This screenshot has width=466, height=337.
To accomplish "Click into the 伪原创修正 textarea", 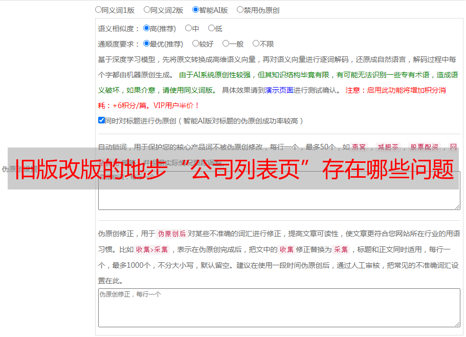I will [x=279, y=308].
